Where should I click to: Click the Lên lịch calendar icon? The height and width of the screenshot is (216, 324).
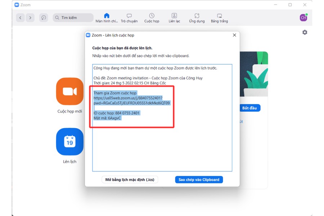70,141
